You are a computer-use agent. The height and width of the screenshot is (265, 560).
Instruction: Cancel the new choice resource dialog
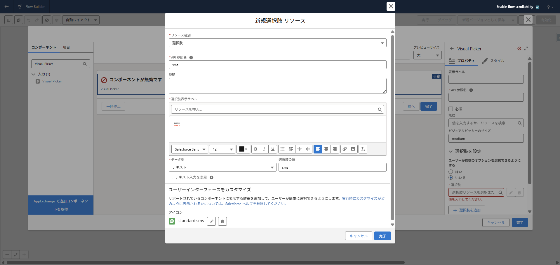click(x=359, y=236)
